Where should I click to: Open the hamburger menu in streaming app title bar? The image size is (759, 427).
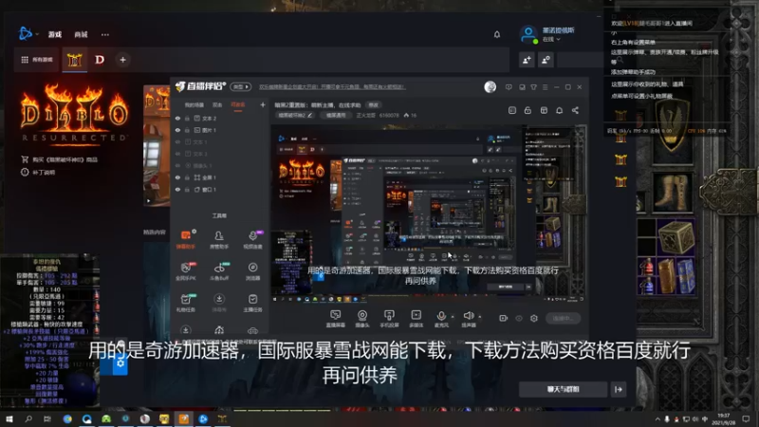pos(545,87)
